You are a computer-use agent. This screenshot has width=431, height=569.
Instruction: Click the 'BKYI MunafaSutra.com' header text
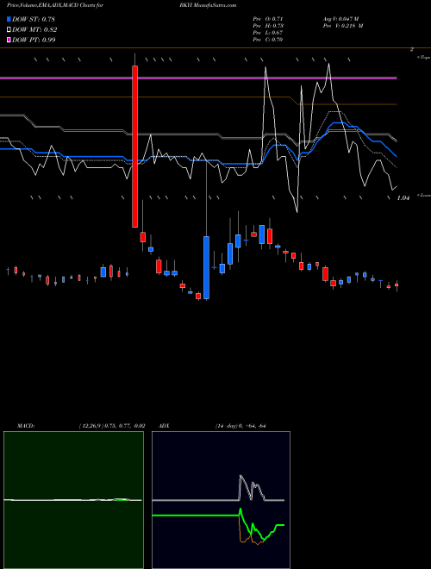(x=208, y=5)
